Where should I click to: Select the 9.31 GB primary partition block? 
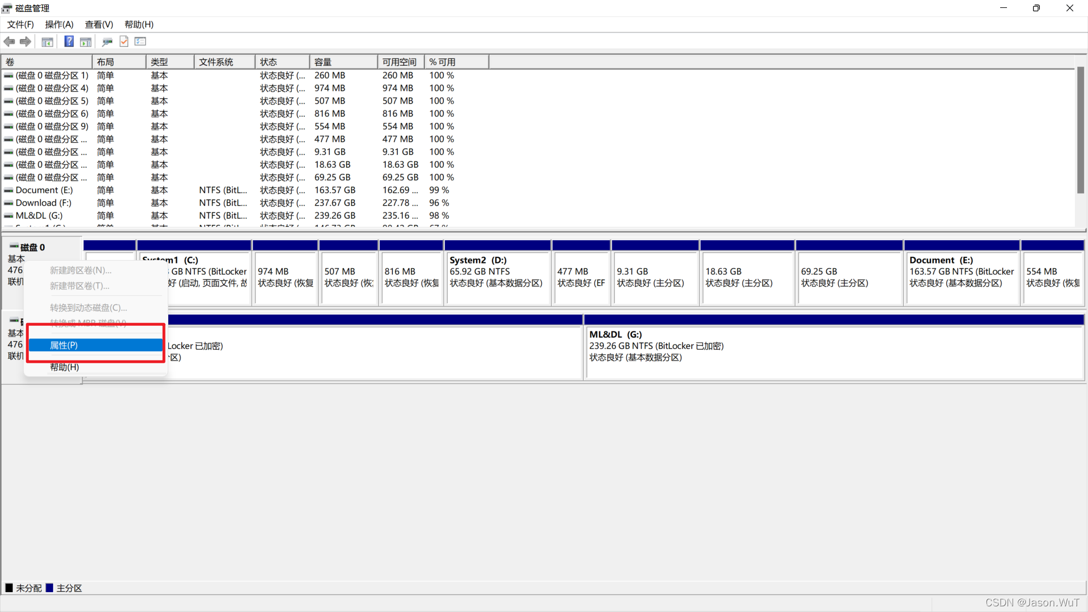pyautogui.click(x=656, y=273)
